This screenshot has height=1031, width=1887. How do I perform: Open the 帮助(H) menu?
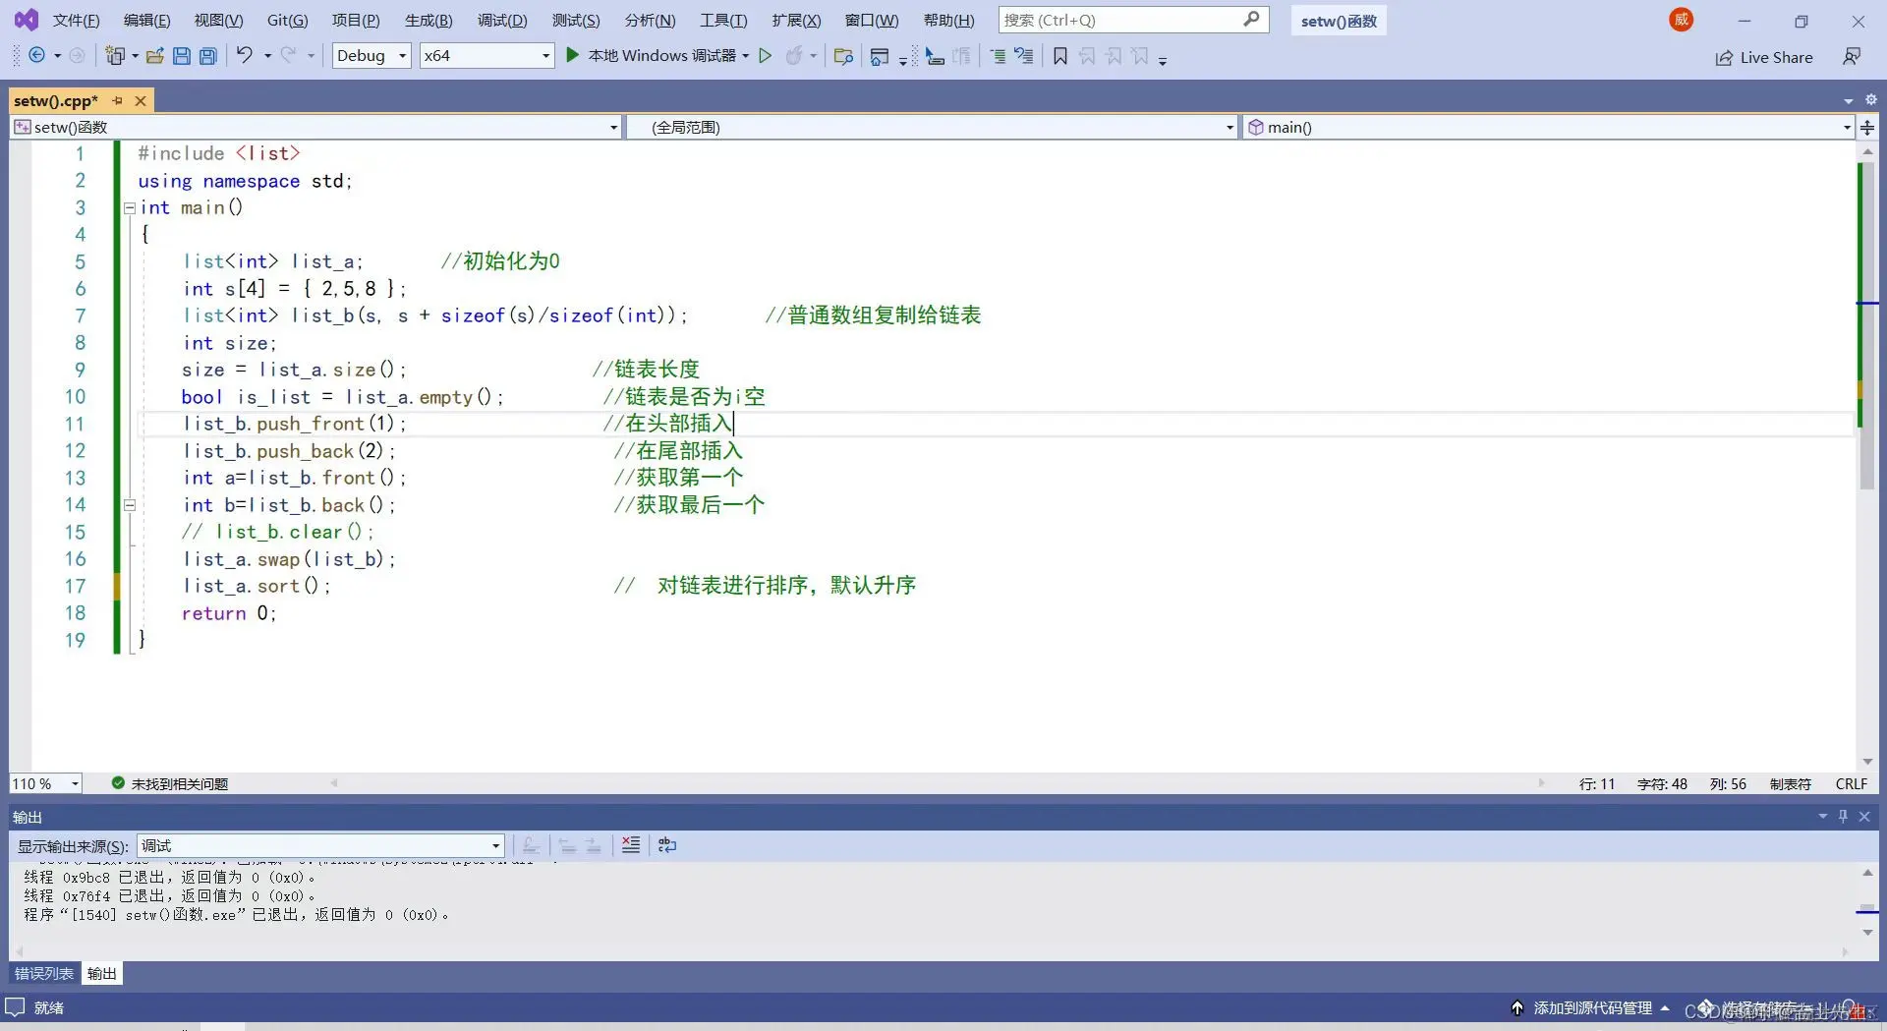point(948,20)
